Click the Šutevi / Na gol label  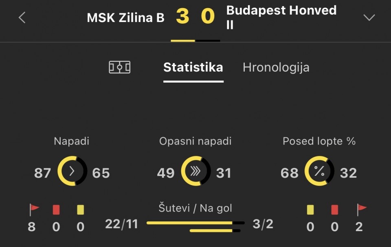195,208
